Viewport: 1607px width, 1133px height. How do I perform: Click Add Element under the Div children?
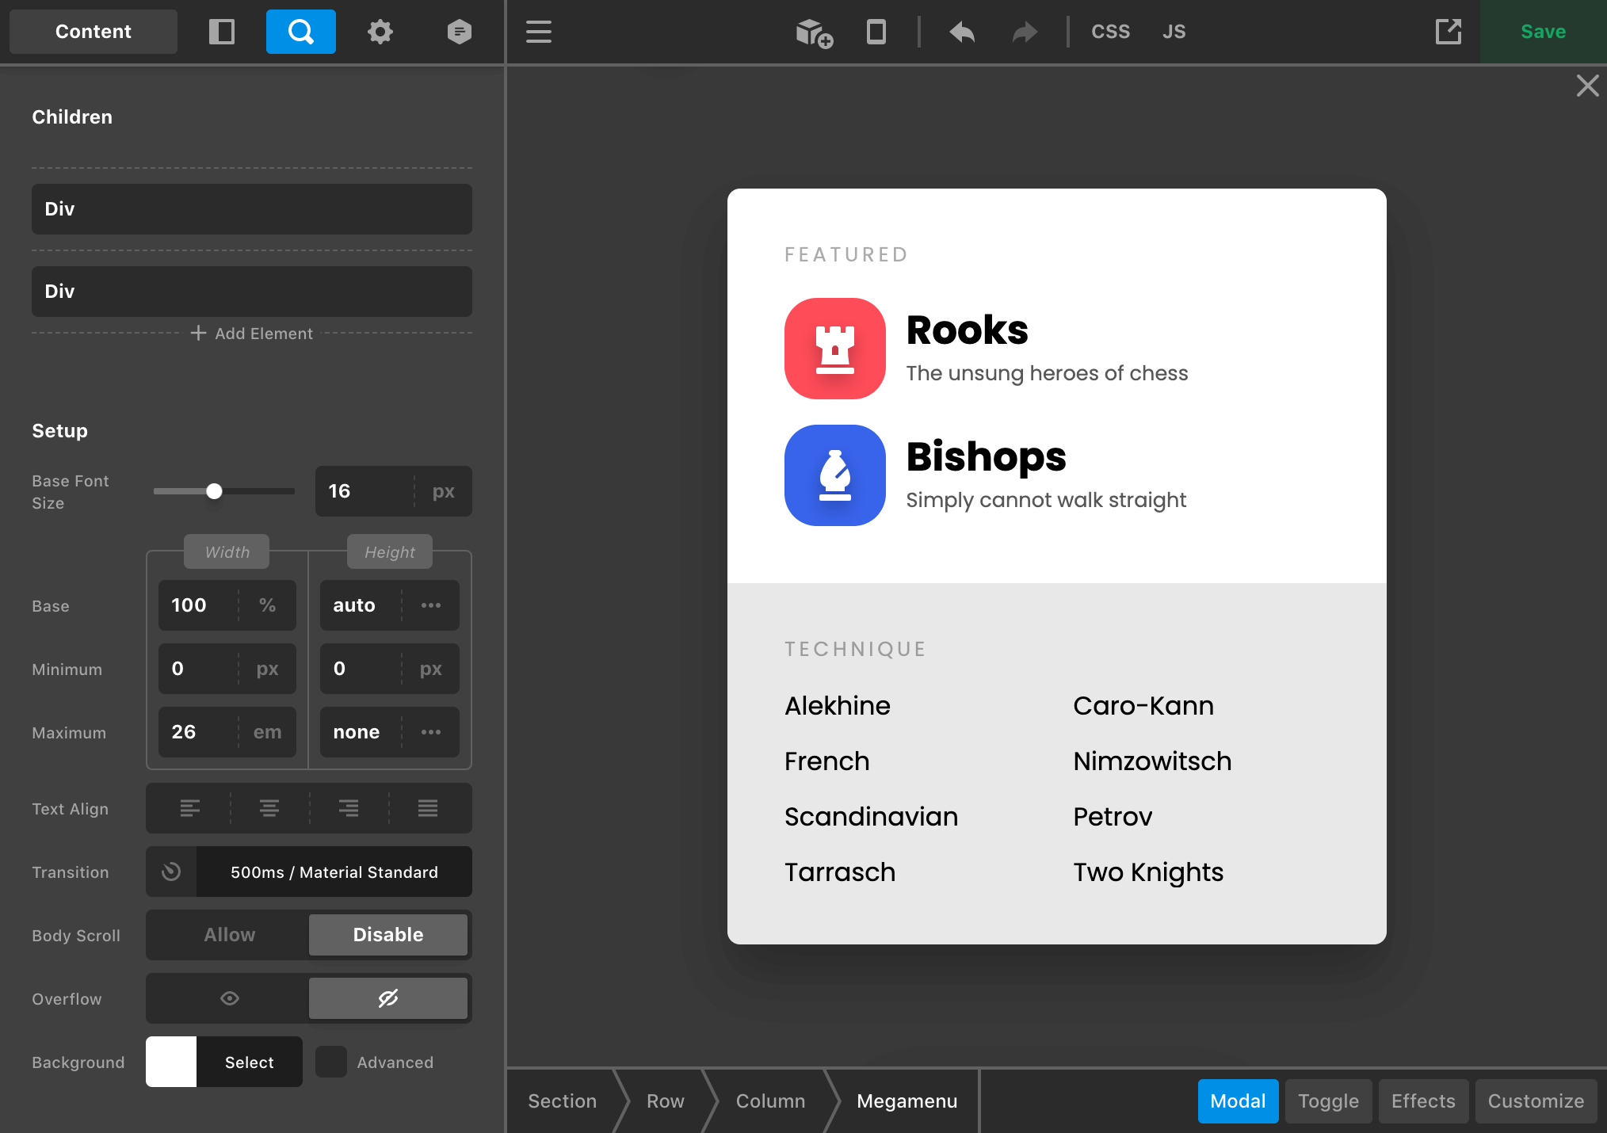pos(252,334)
